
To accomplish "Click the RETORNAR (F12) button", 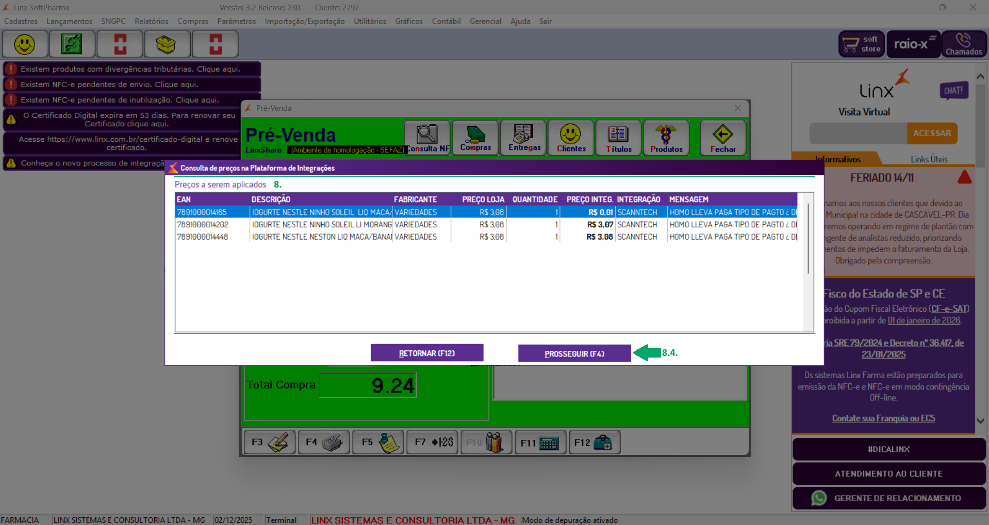I will click(x=427, y=353).
